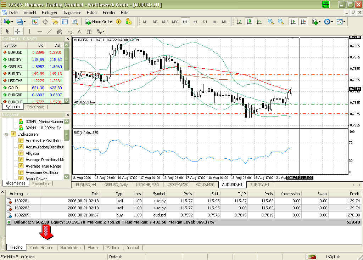Switch to the Konto Historie tab
363x260 pixels.
[41, 248]
